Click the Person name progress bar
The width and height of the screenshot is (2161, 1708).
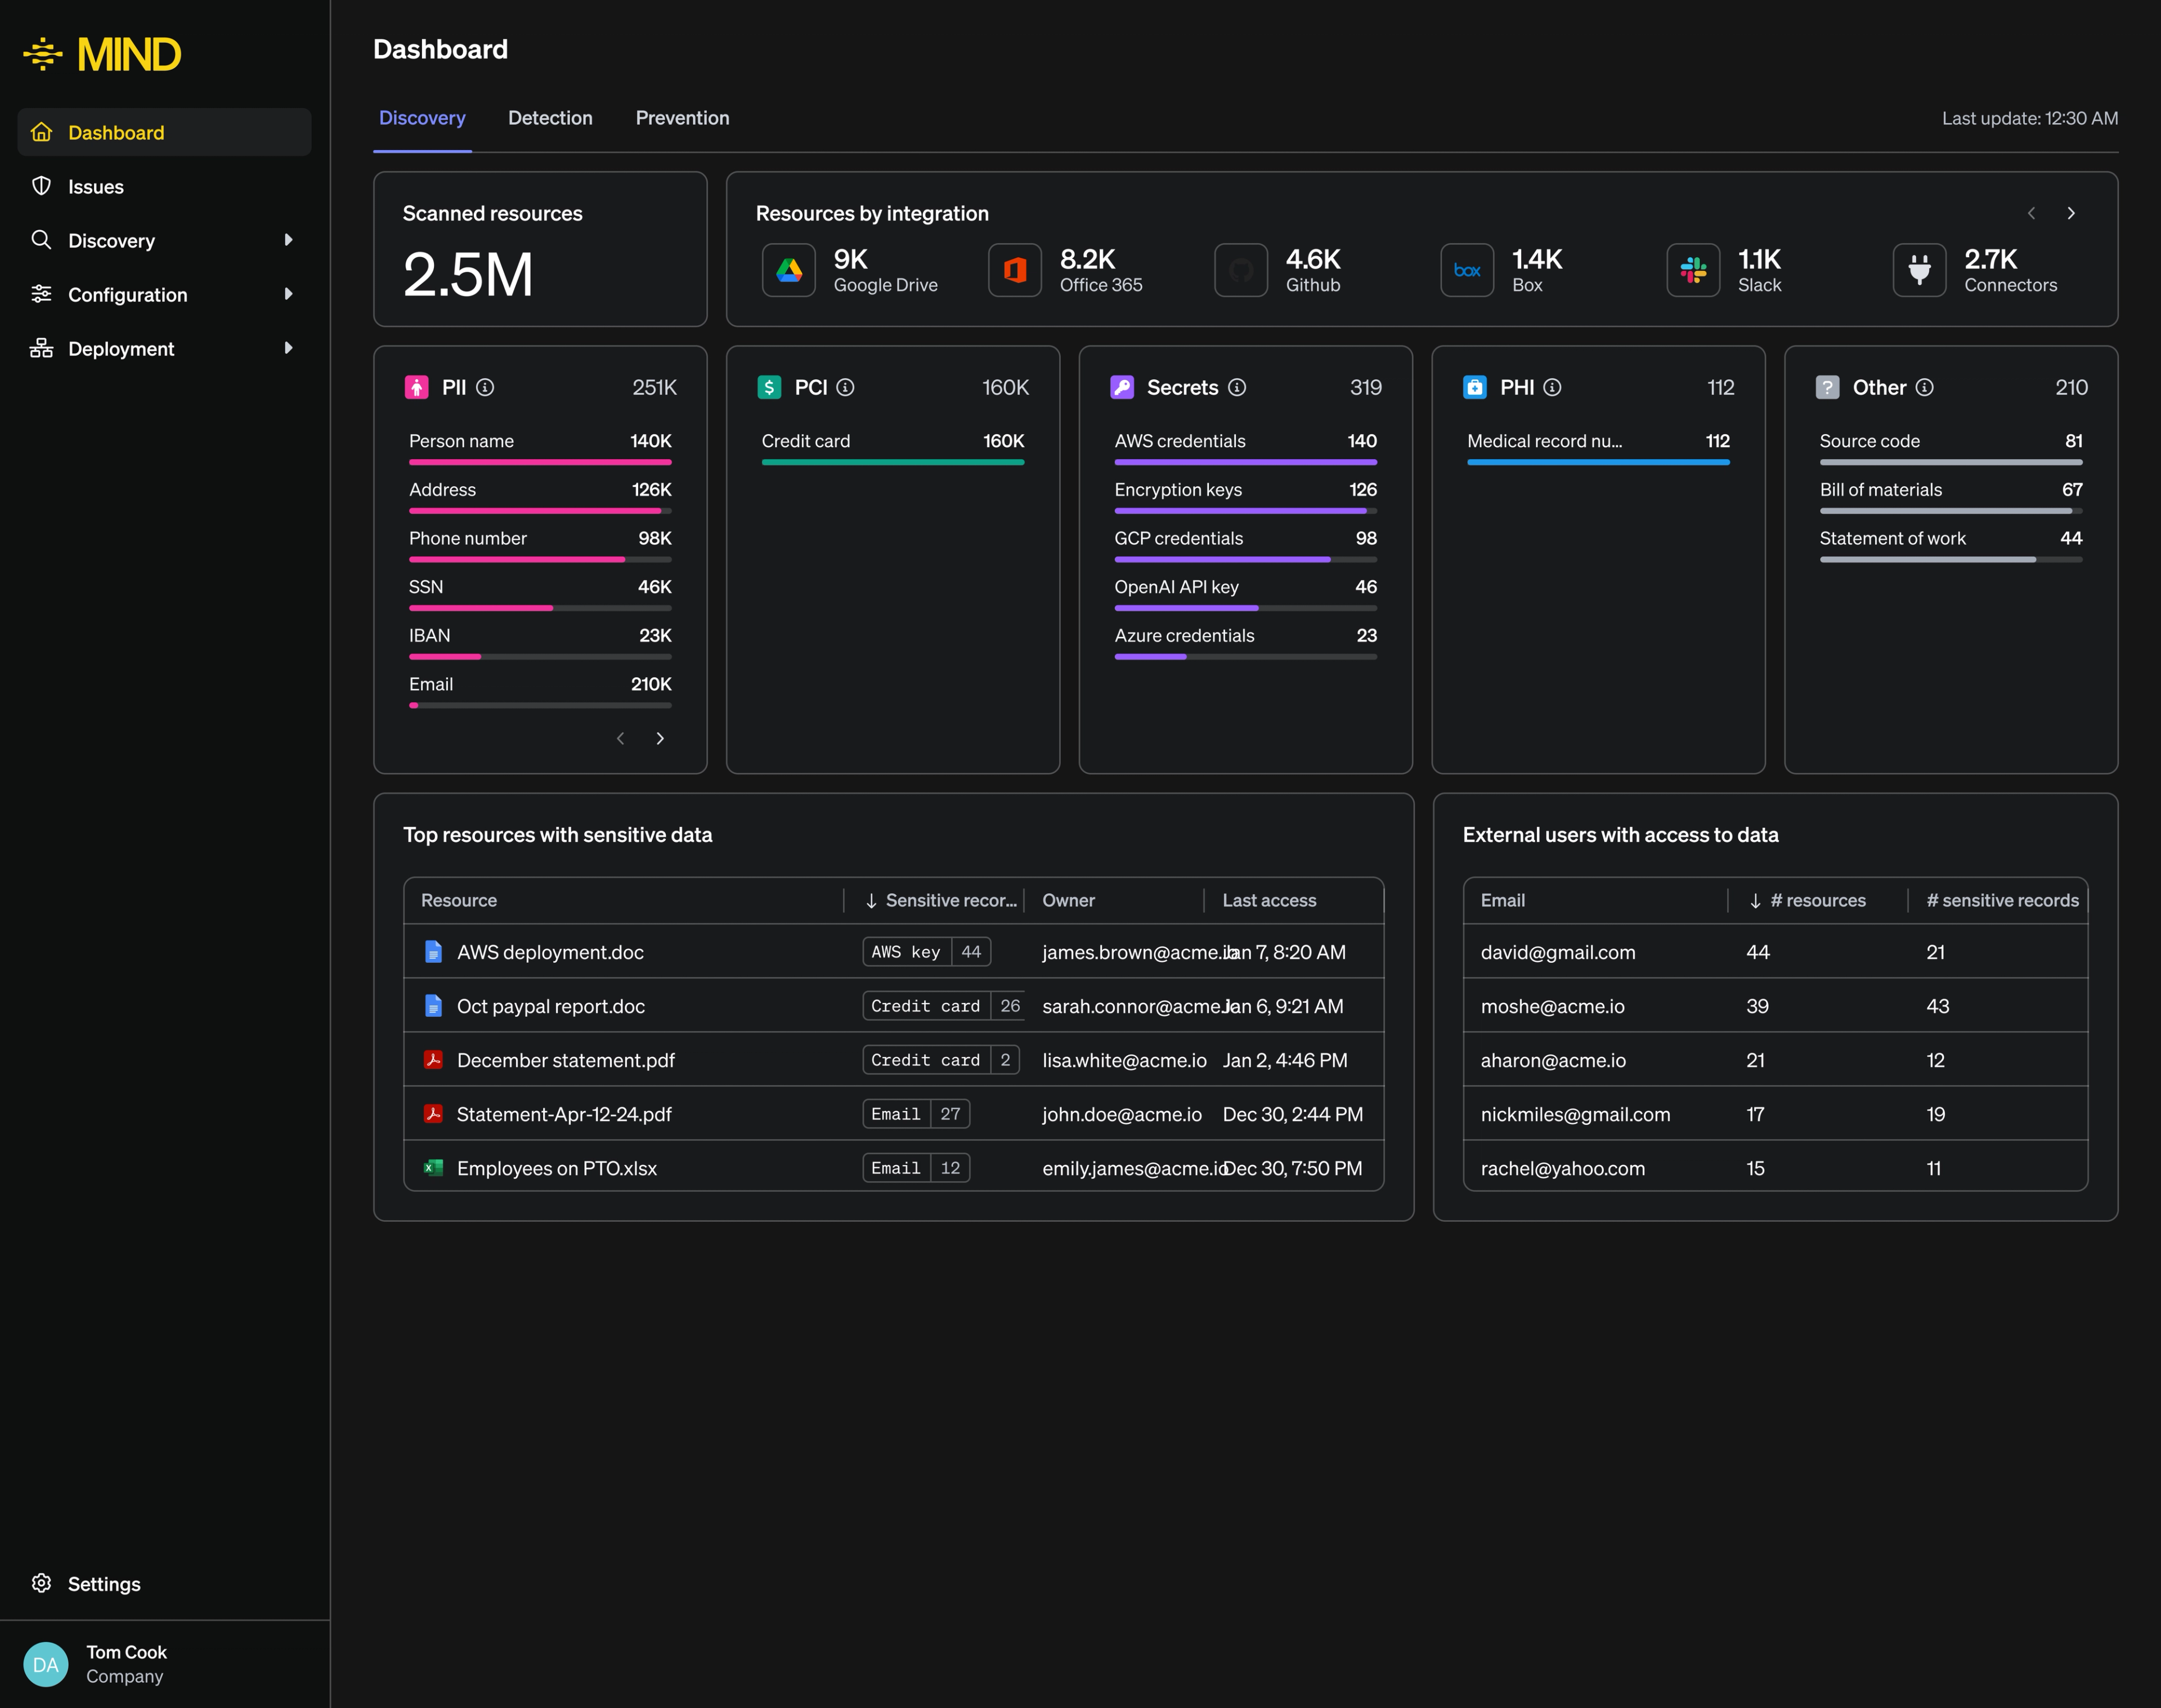540,462
